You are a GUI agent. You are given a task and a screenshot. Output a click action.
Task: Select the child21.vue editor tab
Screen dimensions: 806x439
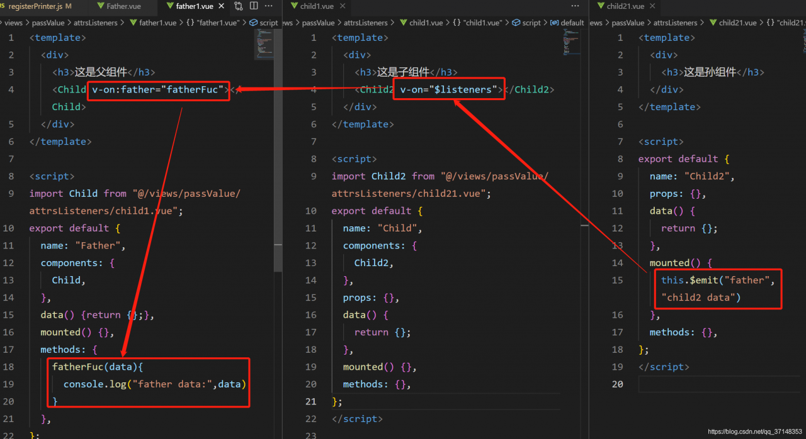(625, 6)
